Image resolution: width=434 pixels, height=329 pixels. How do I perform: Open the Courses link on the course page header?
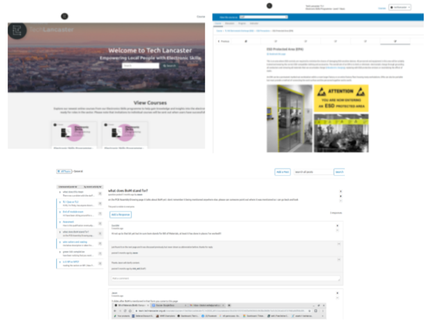pos(382,8)
